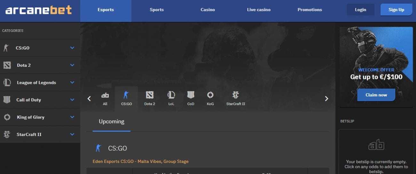Expand the League of Legends category chevron
416x174 pixels.
72,82
